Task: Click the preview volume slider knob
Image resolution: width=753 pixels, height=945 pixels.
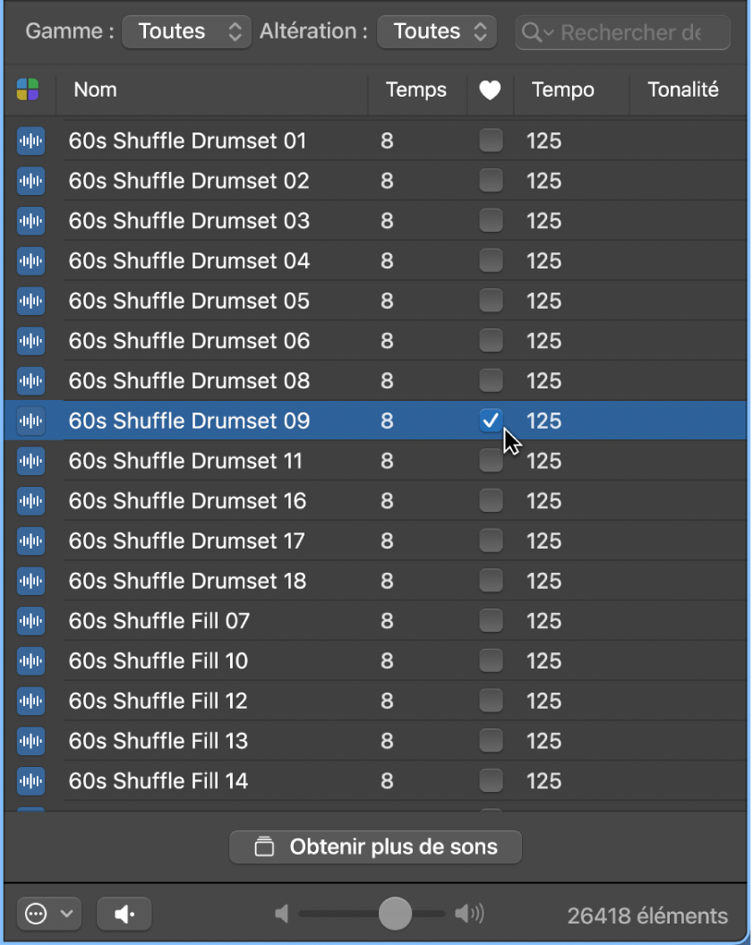Action: (x=395, y=914)
